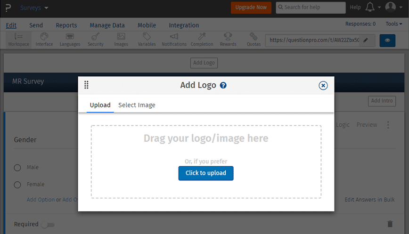
Task: Click the Add Logo button behind dialog
Action: click(x=204, y=63)
